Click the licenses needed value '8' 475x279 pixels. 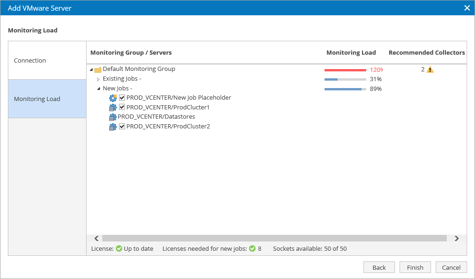[260, 249]
